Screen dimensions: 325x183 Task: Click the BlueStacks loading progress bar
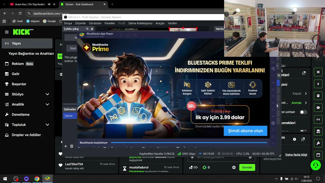(189, 143)
